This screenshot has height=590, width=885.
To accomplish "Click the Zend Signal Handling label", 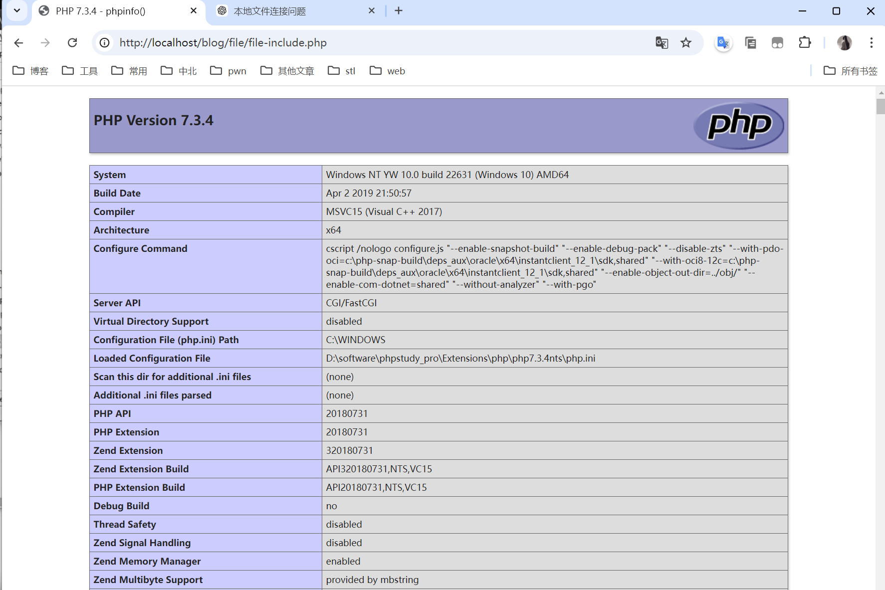I will click(142, 543).
